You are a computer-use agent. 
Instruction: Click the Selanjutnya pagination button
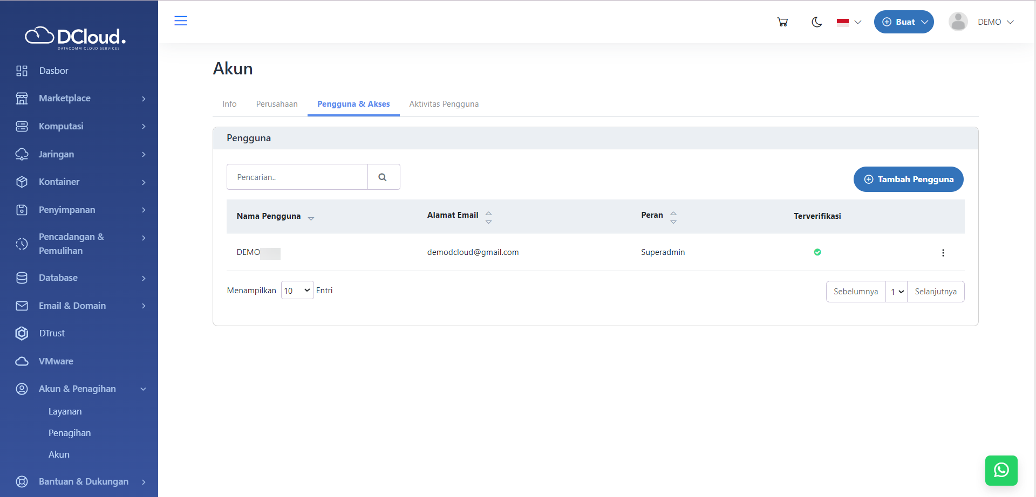pos(935,292)
